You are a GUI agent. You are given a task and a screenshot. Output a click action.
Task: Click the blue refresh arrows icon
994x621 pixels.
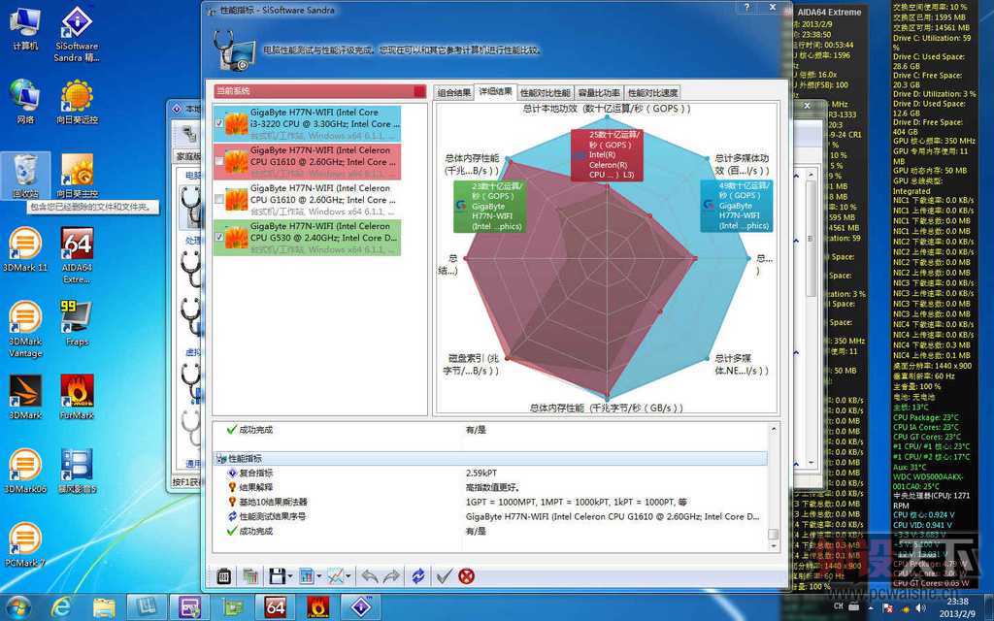pos(417,576)
